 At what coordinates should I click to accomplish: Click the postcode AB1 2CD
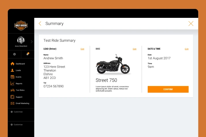[50, 78]
